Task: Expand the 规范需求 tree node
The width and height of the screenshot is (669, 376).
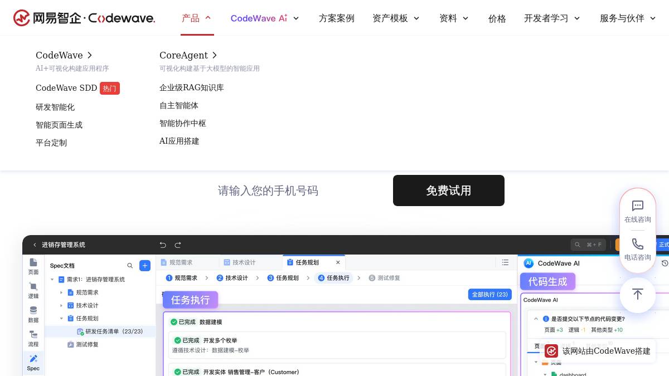Action: click(61, 292)
